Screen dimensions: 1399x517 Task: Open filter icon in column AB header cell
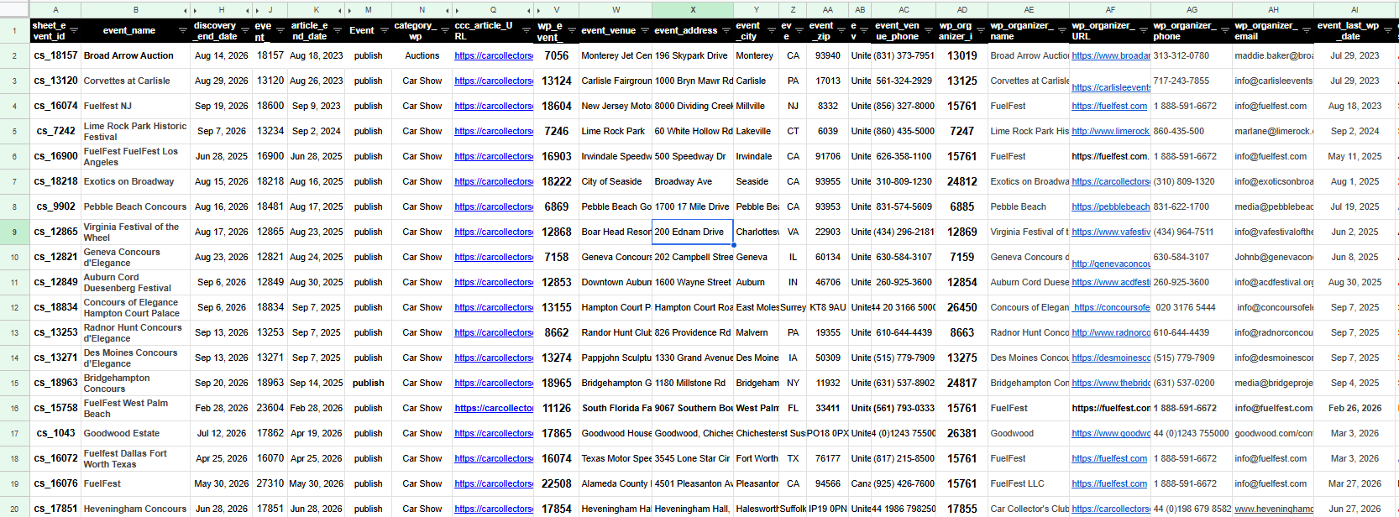(866, 30)
